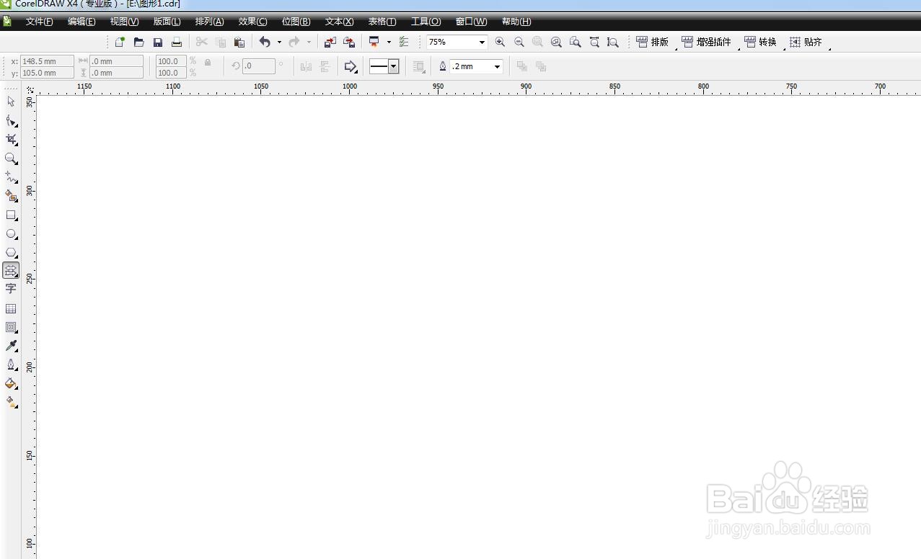Open the 位图(B) menu

tap(296, 22)
